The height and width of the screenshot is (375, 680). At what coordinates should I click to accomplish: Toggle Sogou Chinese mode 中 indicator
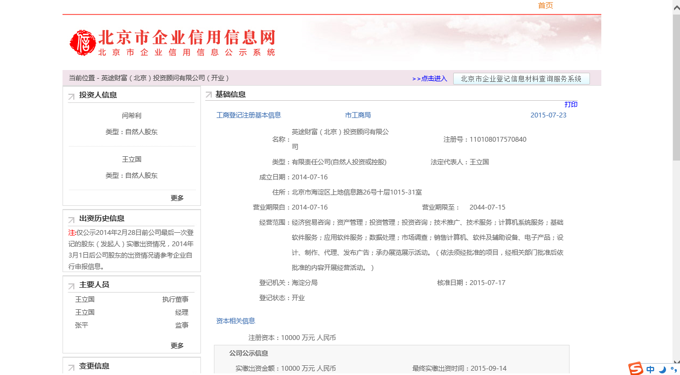click(651, 370)
